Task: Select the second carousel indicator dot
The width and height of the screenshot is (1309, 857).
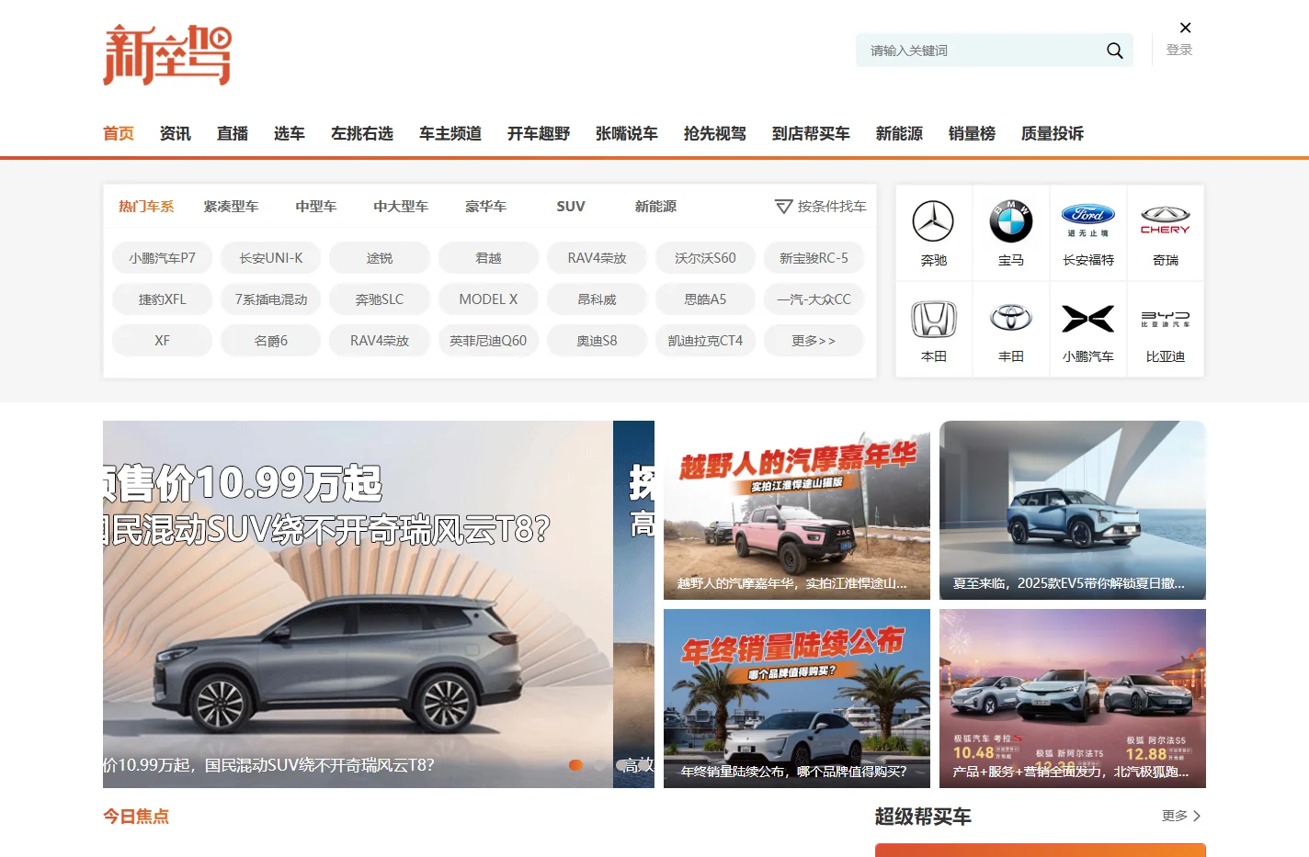Action: [x=599, y=765]
